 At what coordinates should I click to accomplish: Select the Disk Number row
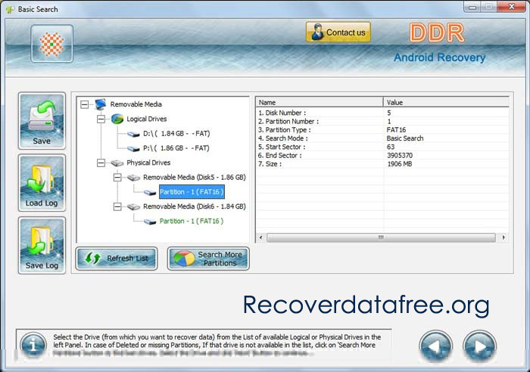click(x=382, y=113)
